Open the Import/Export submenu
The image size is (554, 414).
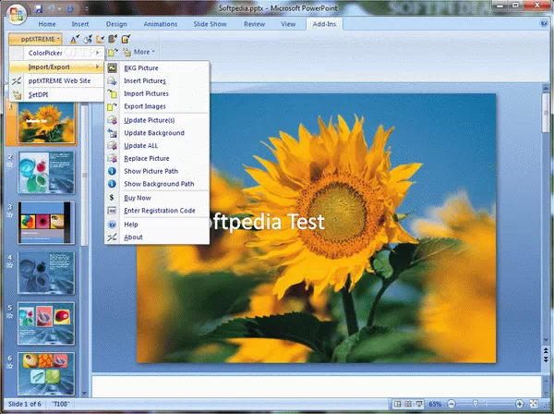(56, 67)
